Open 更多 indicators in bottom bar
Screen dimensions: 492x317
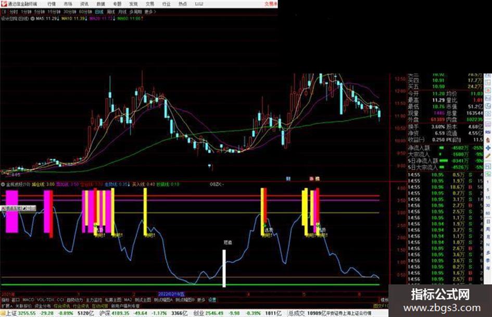click(201, 300)
